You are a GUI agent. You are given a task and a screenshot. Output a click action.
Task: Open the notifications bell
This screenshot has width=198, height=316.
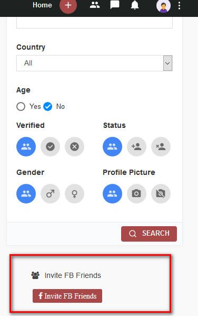click(135, 5)
